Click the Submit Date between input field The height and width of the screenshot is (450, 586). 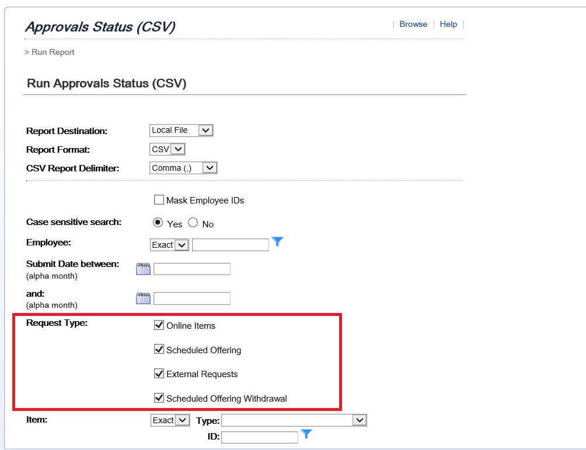point(191,269)
